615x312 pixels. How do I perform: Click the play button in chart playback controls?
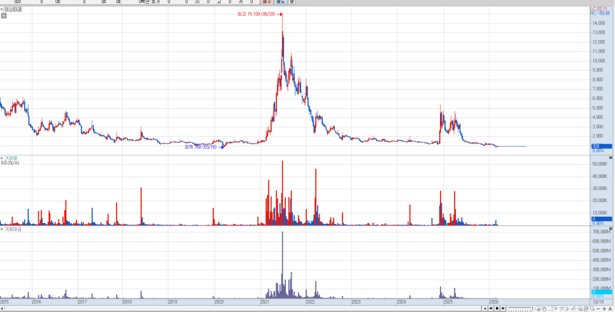(x=485, y=308)
